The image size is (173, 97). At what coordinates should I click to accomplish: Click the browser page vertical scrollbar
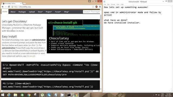coord(101,31)
